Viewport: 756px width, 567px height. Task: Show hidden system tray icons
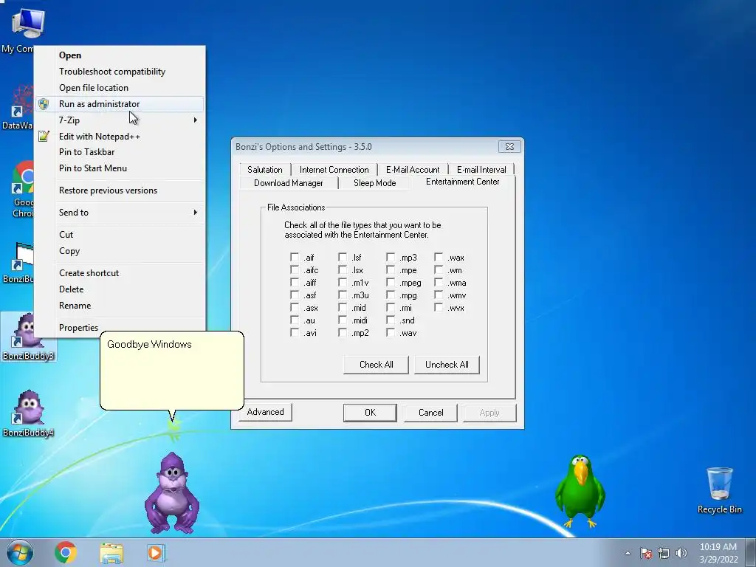click(x=628, y=553)
